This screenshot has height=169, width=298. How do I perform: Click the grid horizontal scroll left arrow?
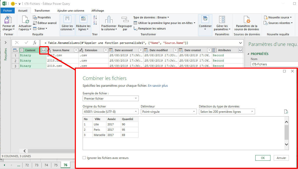pyautogui.click(x=25, y=151)
